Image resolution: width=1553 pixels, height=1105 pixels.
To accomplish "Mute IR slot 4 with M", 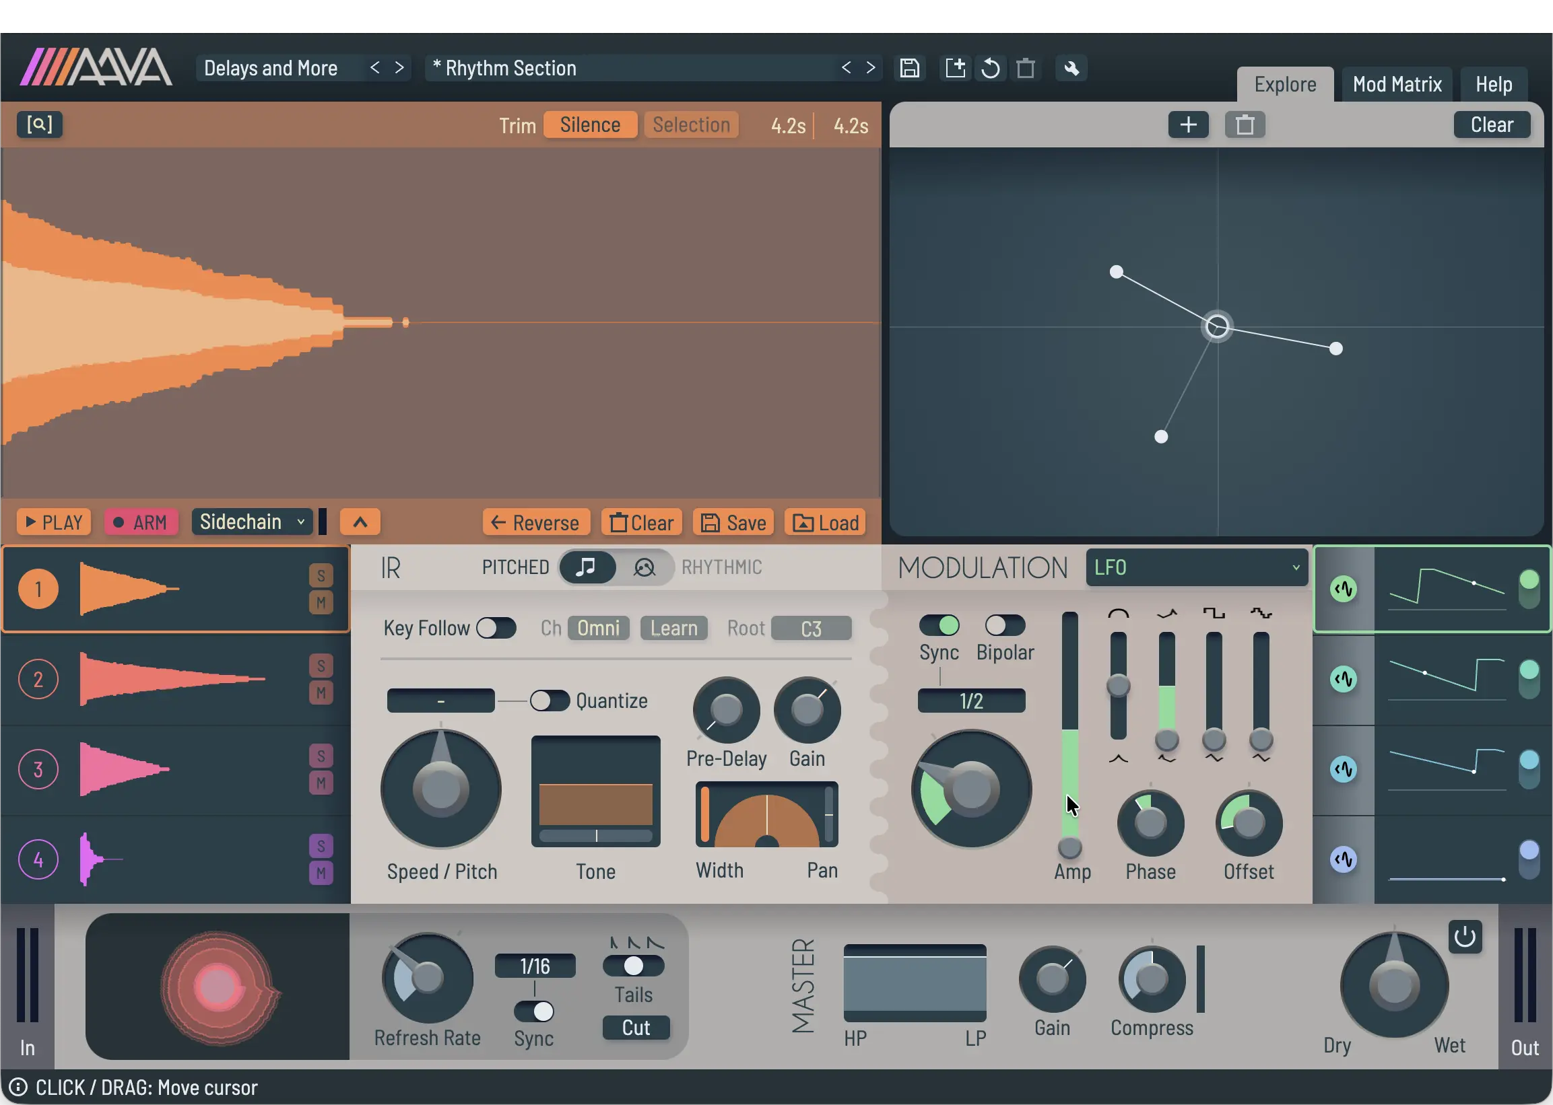I will click(x=321, y=872).
